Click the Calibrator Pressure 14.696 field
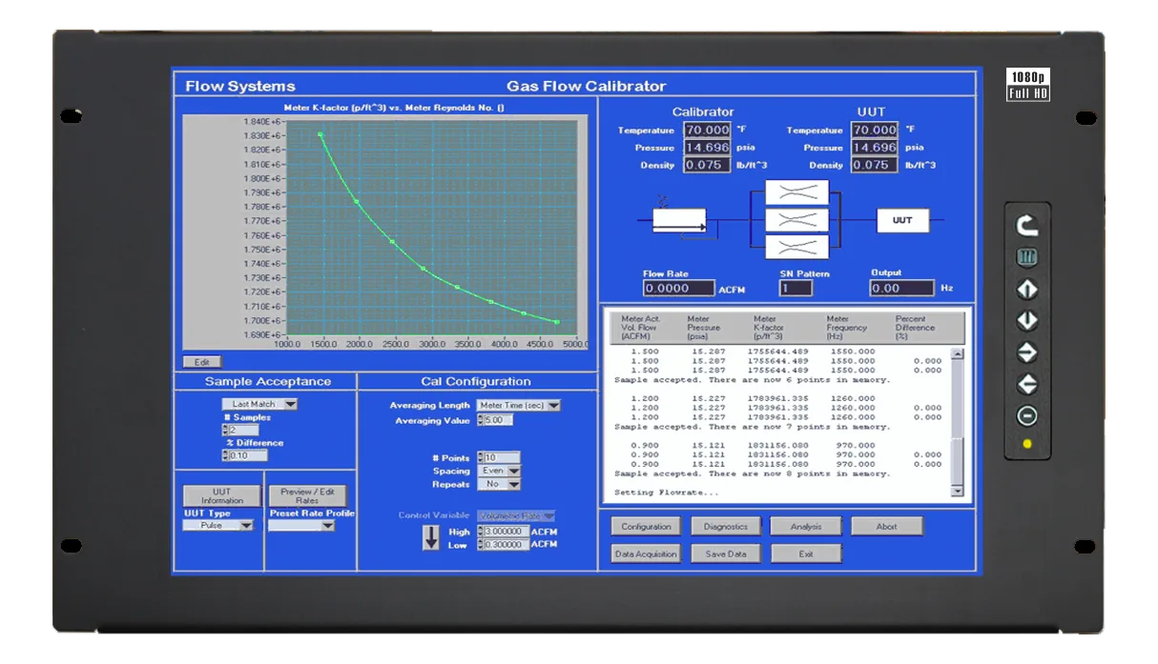Image resolution: width=1158 pixels, height=664 pixels. tap(707, 148)
